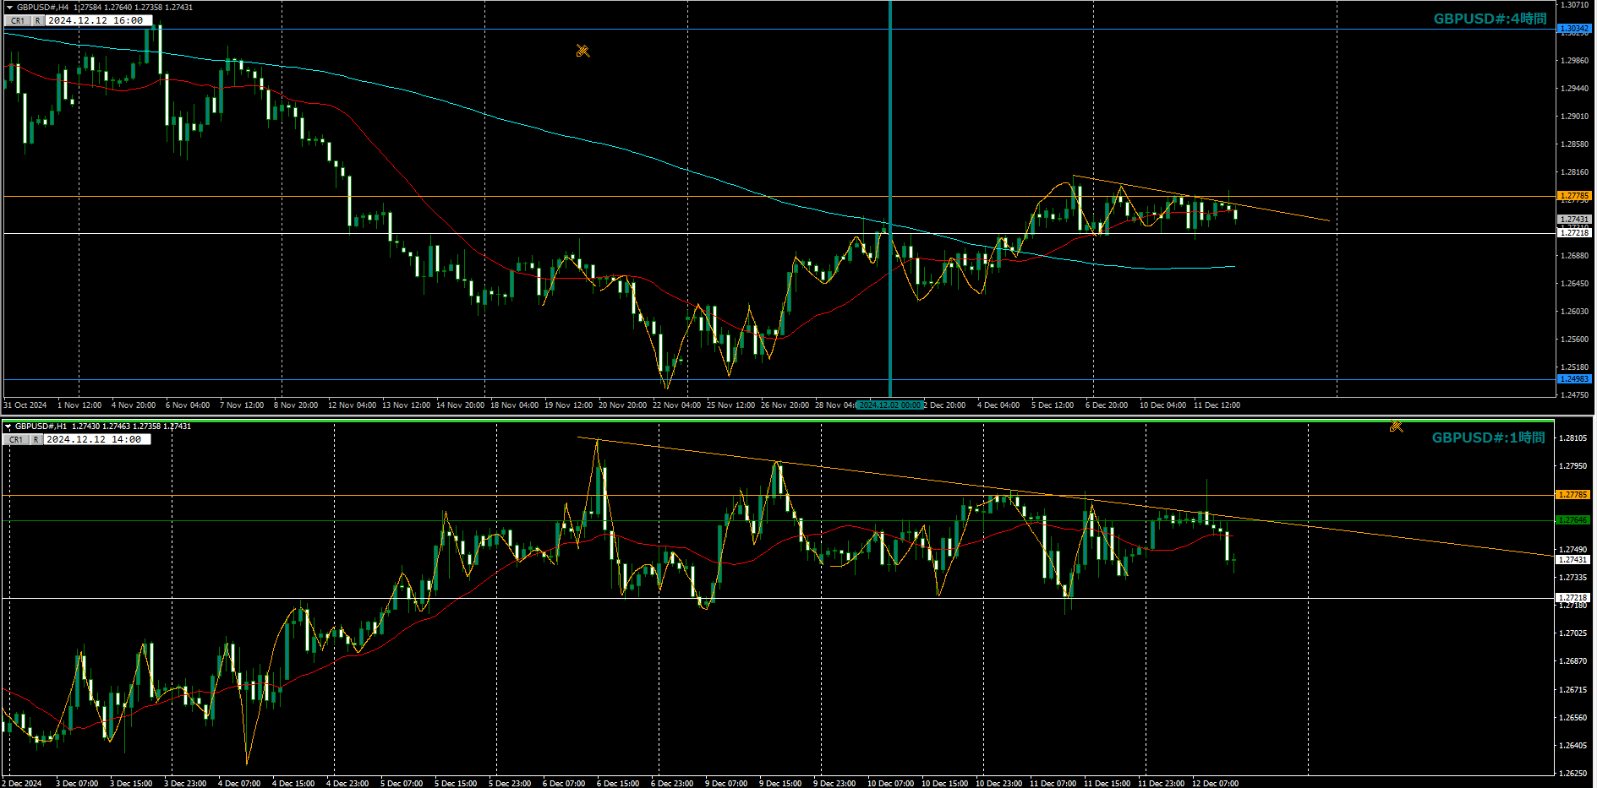Click the 2 Dec 2024 time axis label on H1

[x=23, y=784]
